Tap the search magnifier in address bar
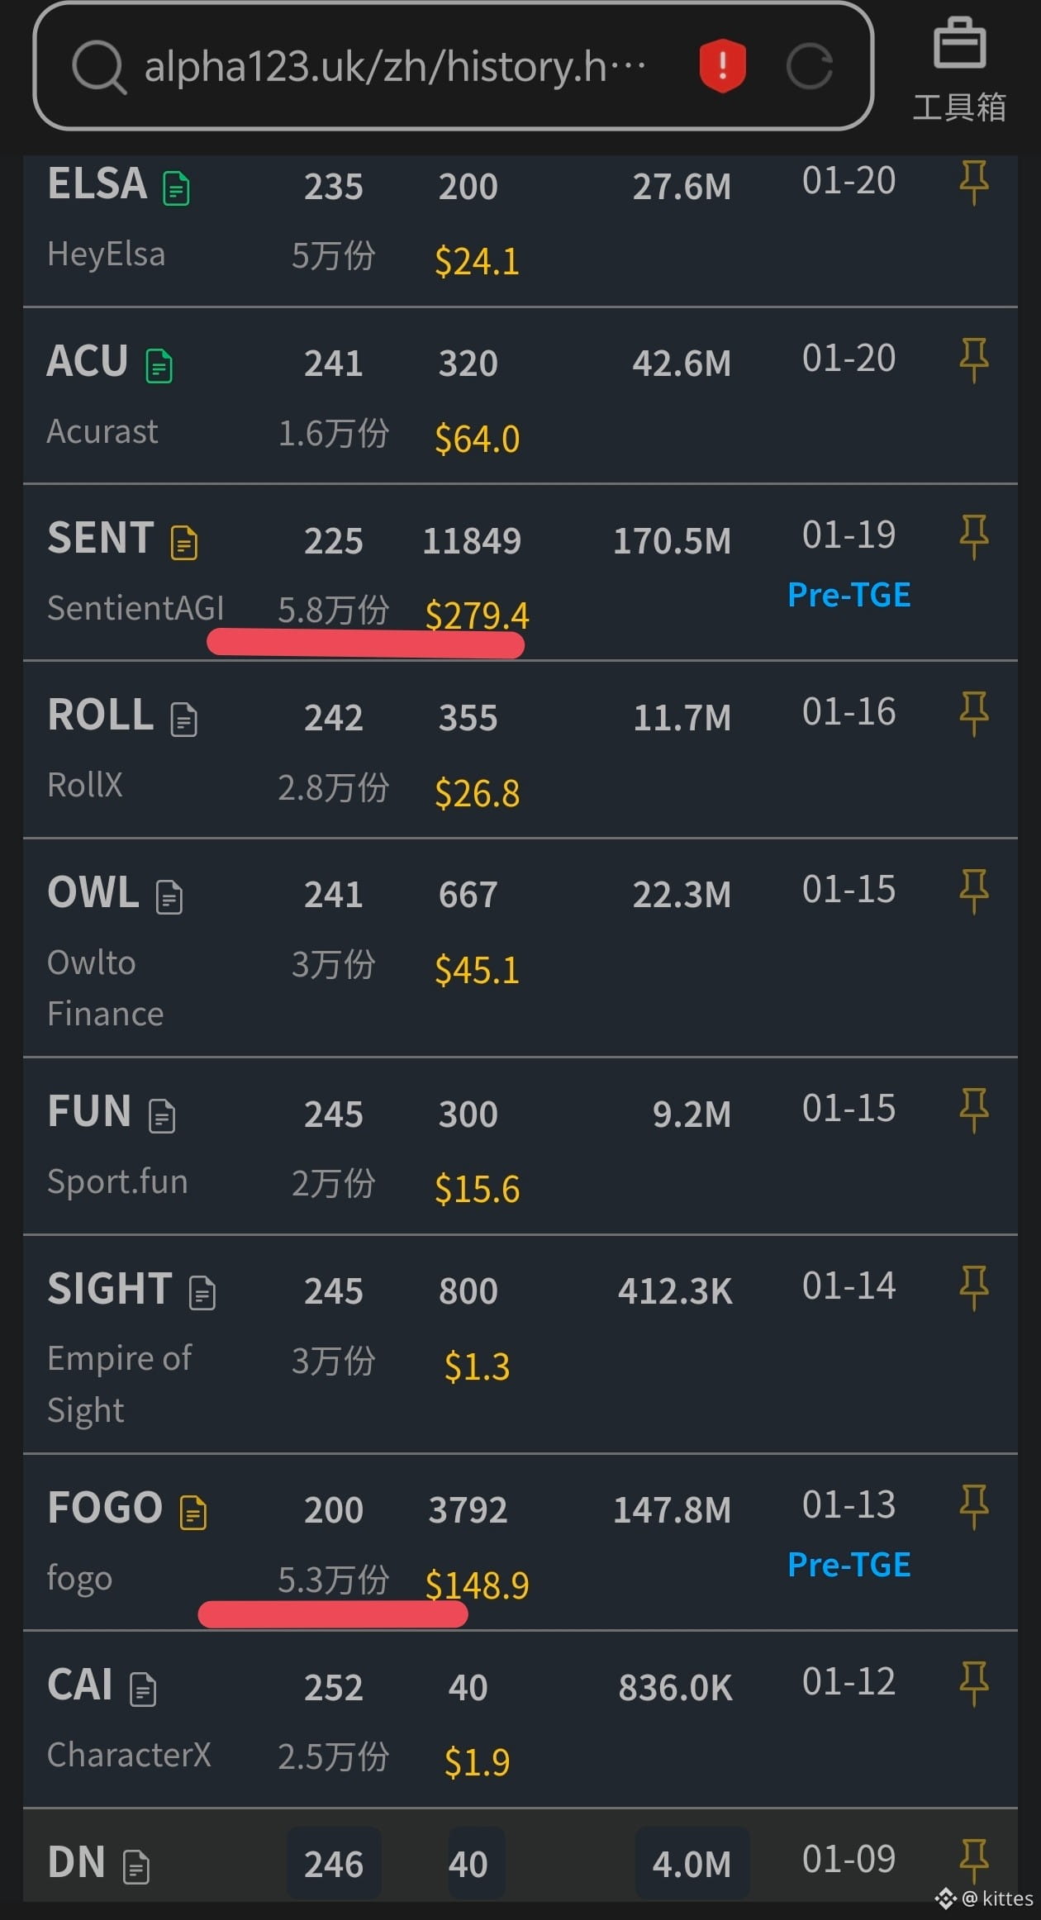Viewport: 1041px width, 1920px height. 98,66
